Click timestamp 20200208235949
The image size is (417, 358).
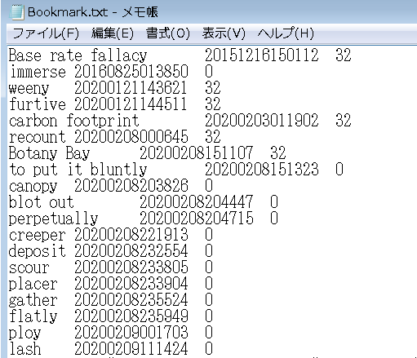coord(131,316)
